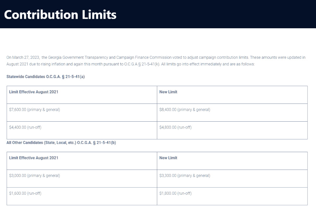Click the $8,400.00 primary & general cell
Screen dimensions: 316x208
(x=232, y=112)
